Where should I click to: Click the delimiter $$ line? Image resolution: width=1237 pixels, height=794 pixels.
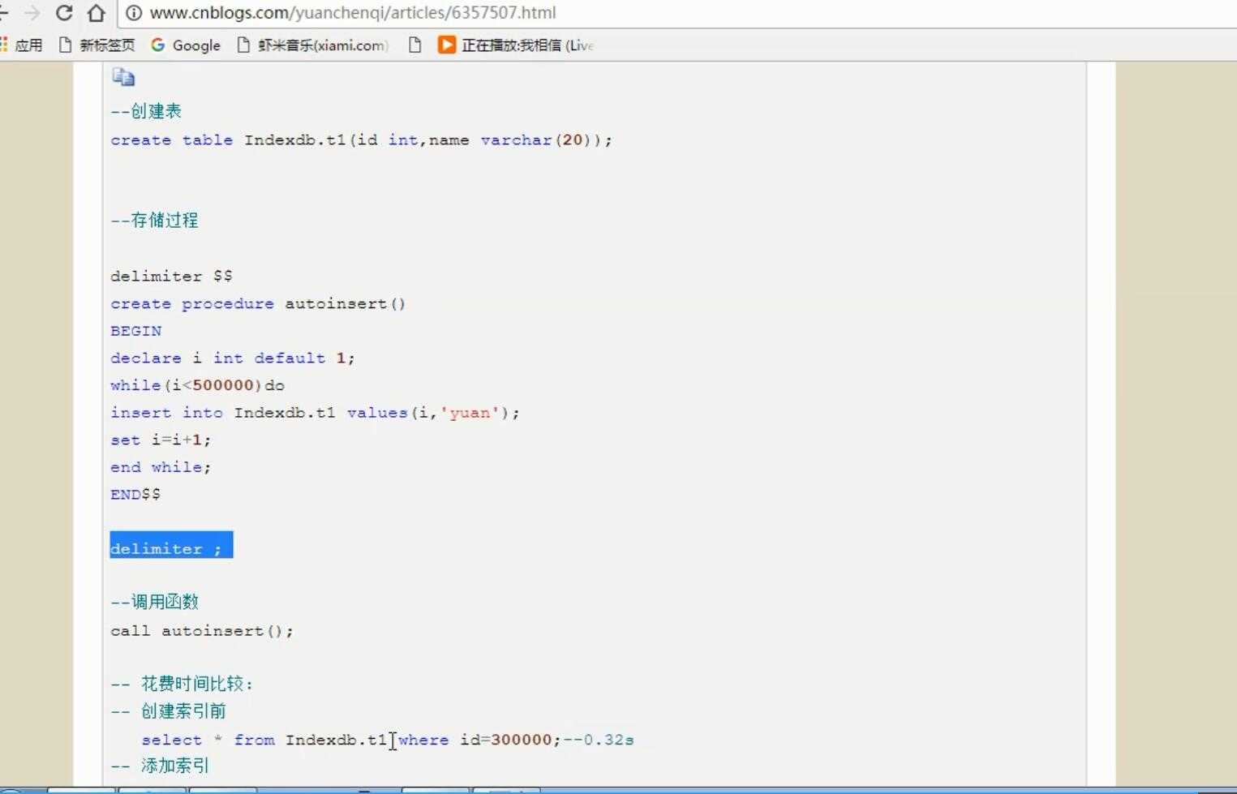[x=171, y=277]
